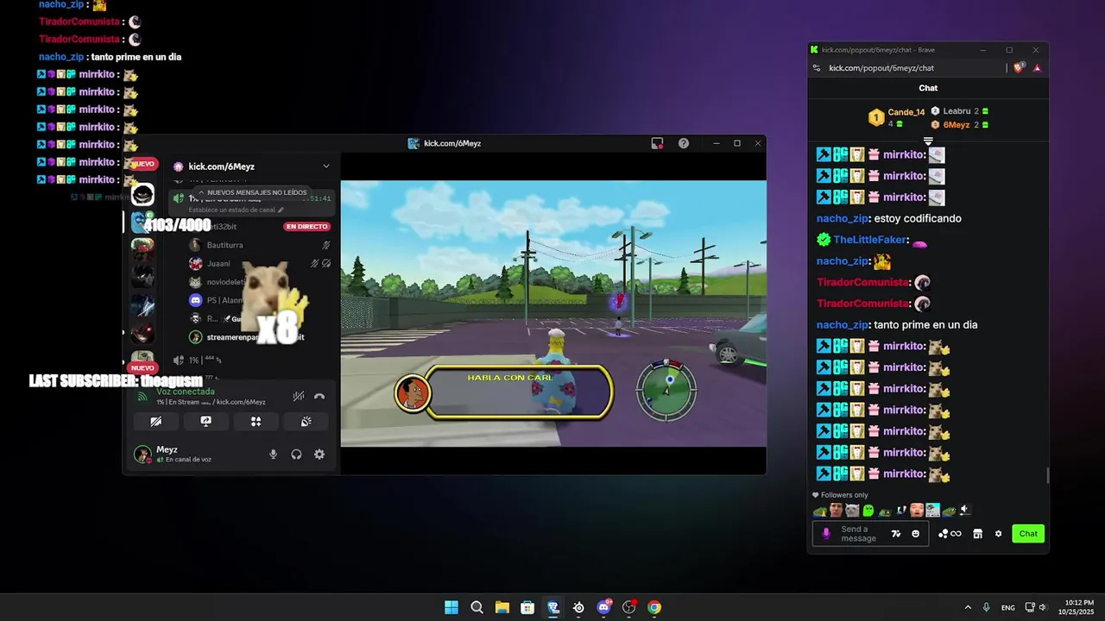Click Meyz user avatar in Discord

(x=142, y=455)
